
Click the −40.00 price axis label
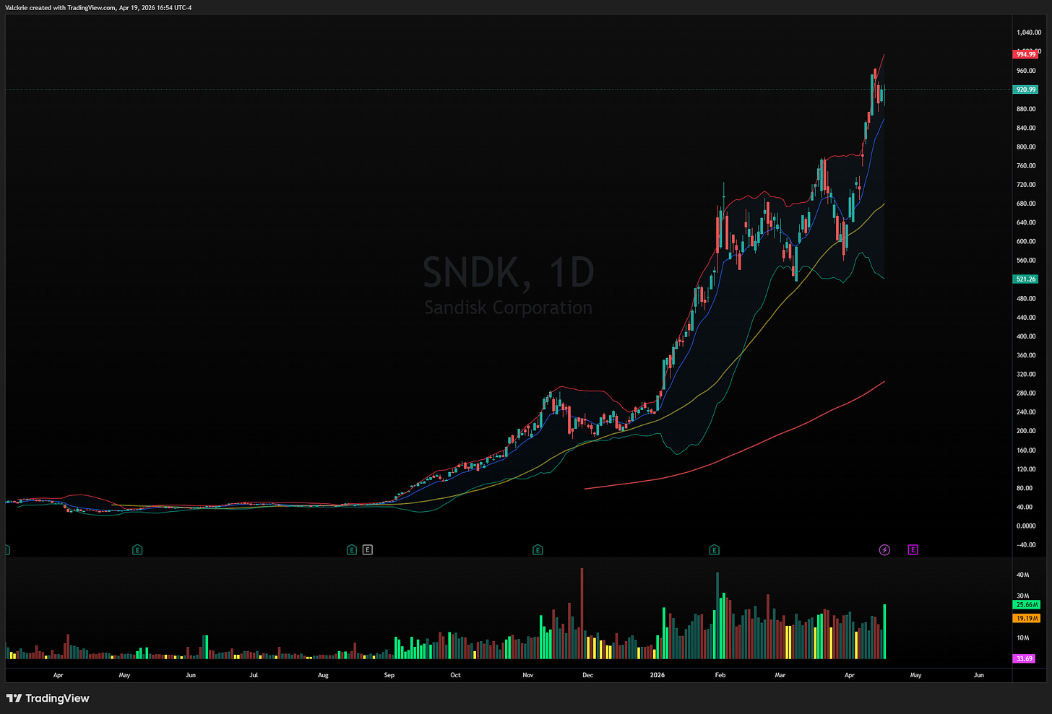[1026, 545]
